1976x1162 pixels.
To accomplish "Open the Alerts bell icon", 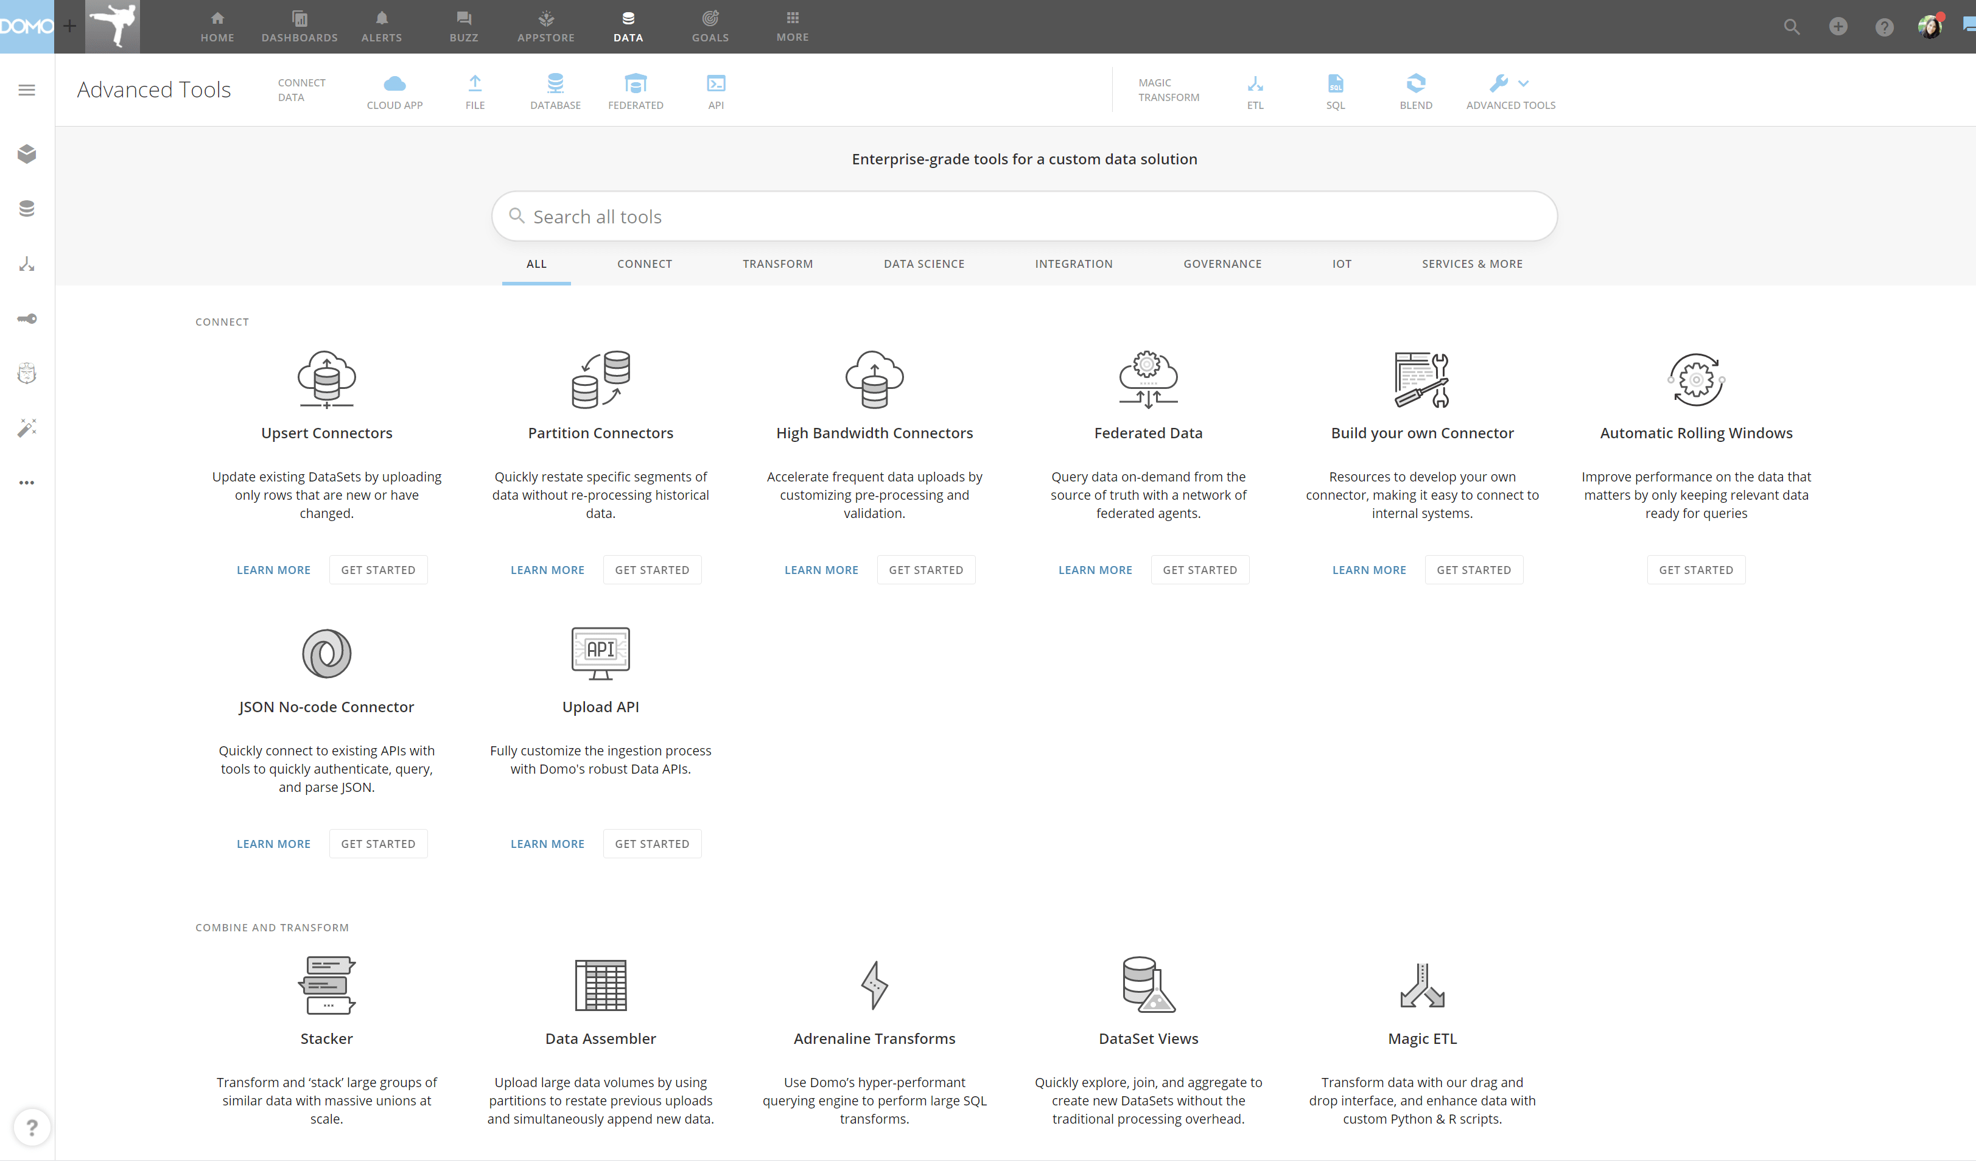I will [x=381, y=18].
